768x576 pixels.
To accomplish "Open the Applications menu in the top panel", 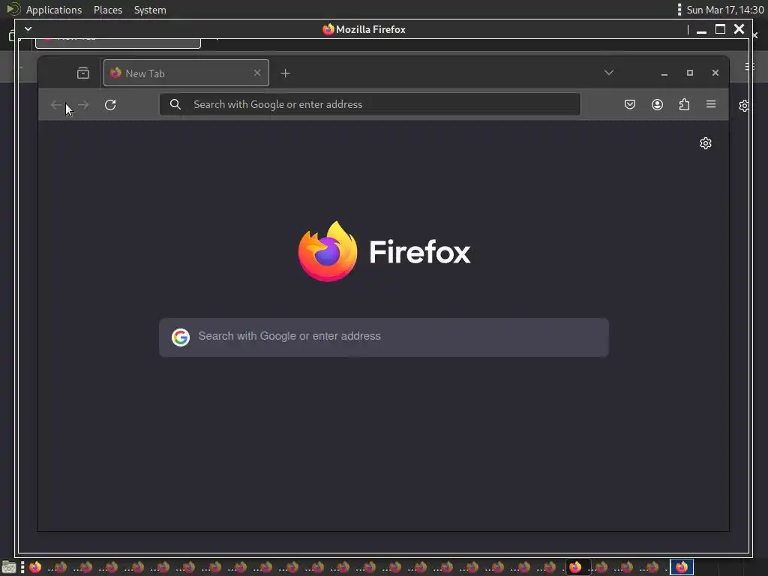I will pyautogui.click(x=54, y=10).
